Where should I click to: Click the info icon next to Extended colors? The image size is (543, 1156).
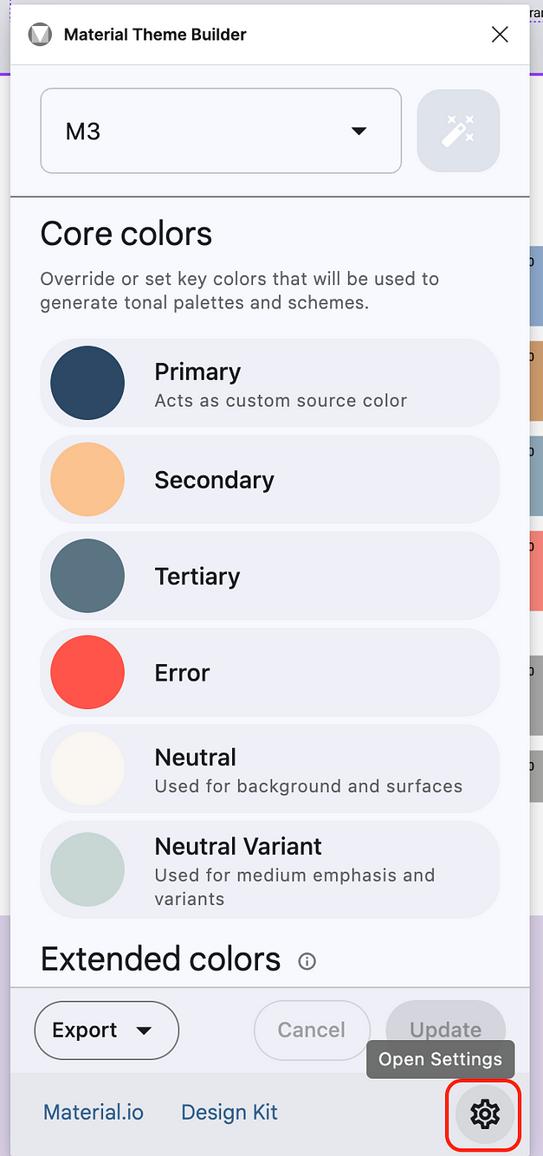[307, 961]
